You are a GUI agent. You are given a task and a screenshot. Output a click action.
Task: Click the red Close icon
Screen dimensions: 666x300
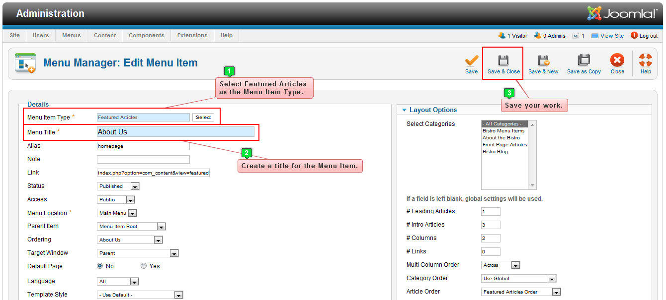coord(617,61)
